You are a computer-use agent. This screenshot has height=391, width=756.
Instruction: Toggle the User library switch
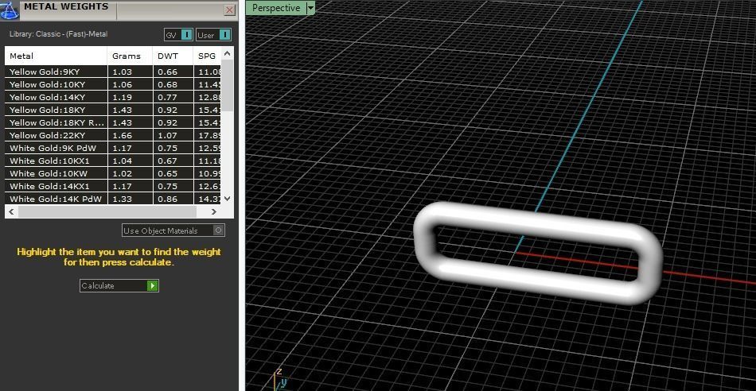click(213, 35)
